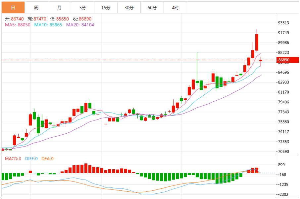Select the 日 daily chart tab
This screenshot has width=300, height=199.
point(13,7)
